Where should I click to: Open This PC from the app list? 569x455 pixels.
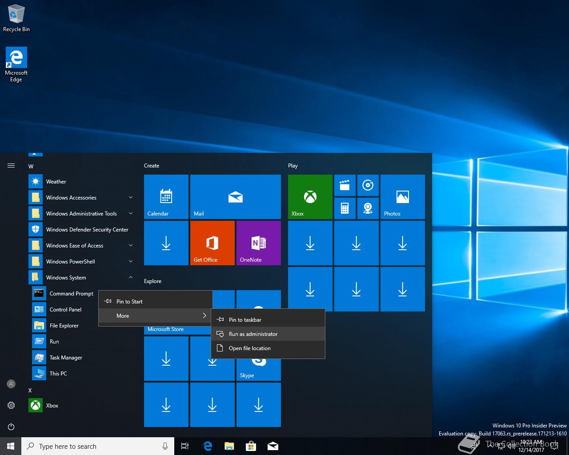(82, 374)
